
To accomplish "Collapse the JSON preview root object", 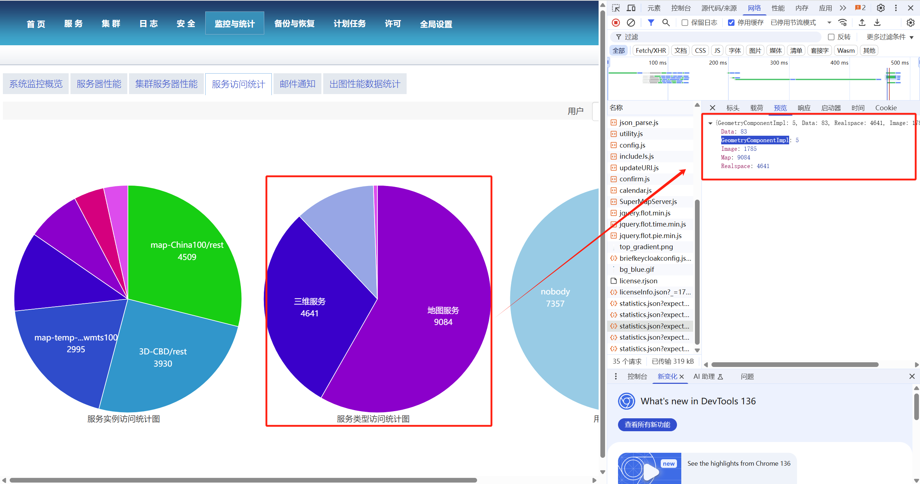I will pos(710,123).
